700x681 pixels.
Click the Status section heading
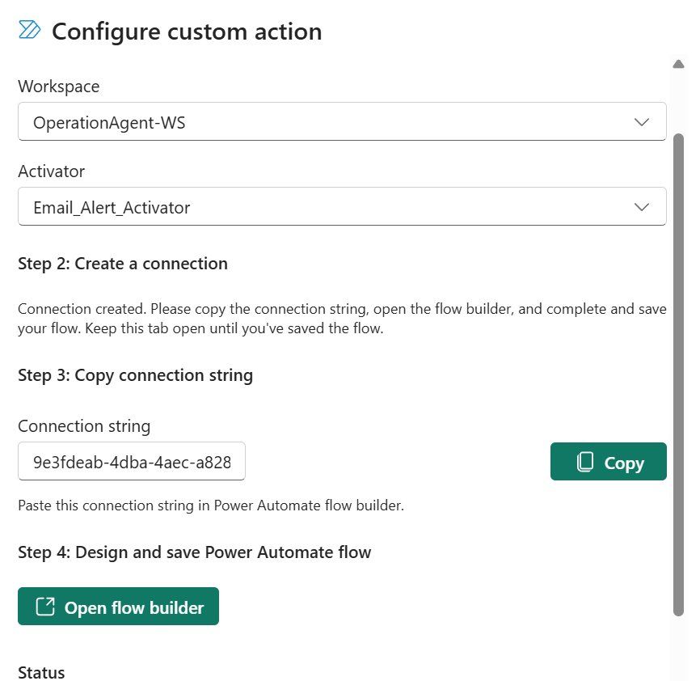pyautogui.click(x=41, y=672)
